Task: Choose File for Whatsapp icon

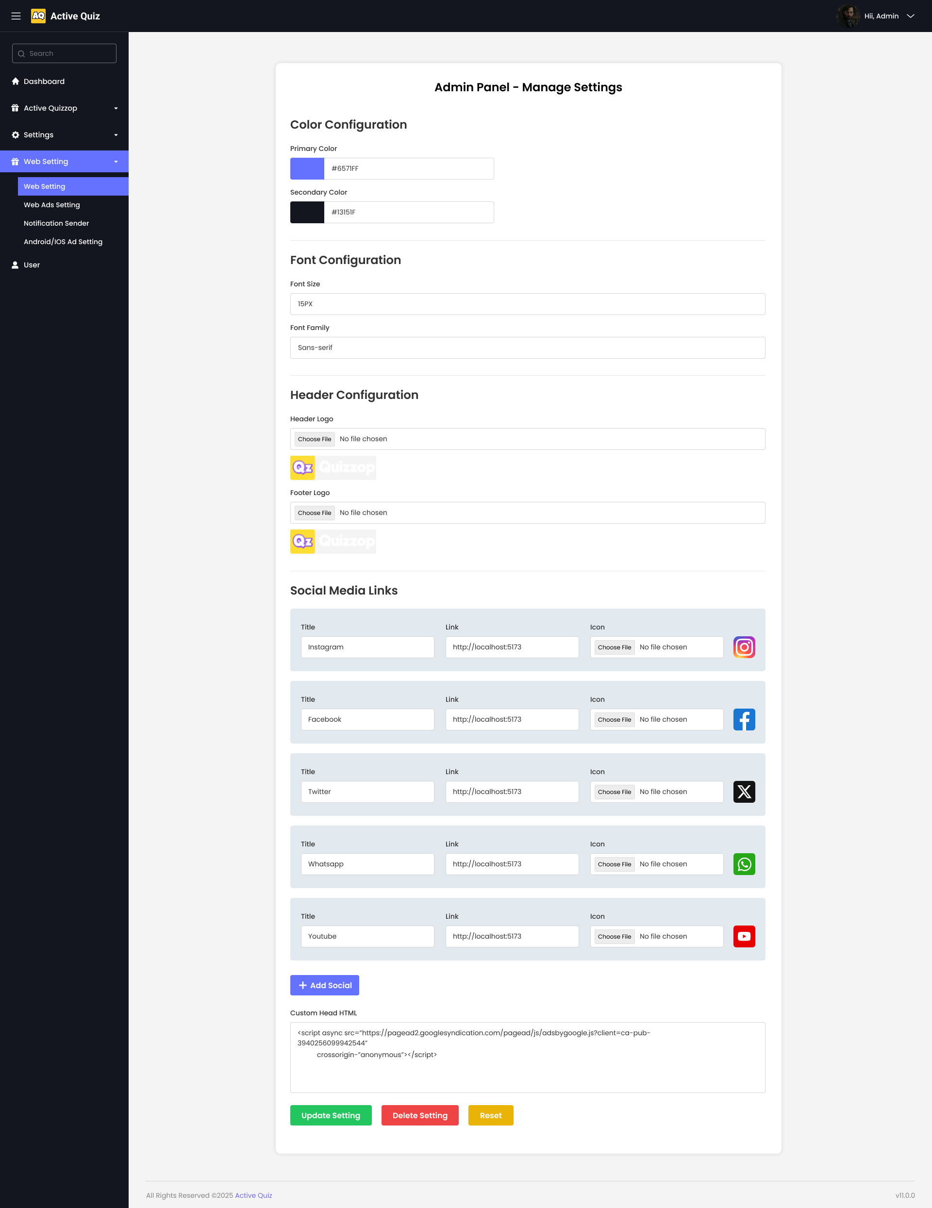Action: click(615, 864)
